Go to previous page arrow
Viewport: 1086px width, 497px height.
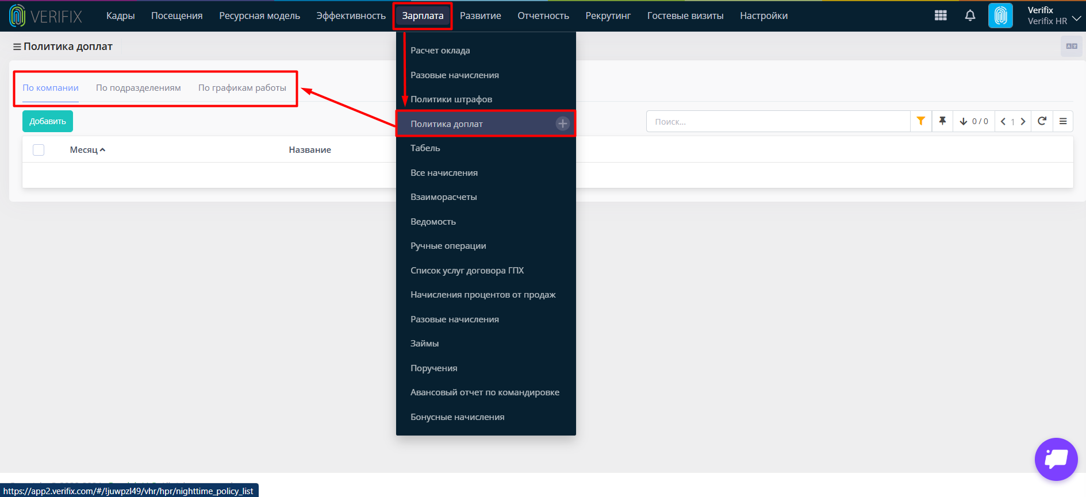point(1003,121)
